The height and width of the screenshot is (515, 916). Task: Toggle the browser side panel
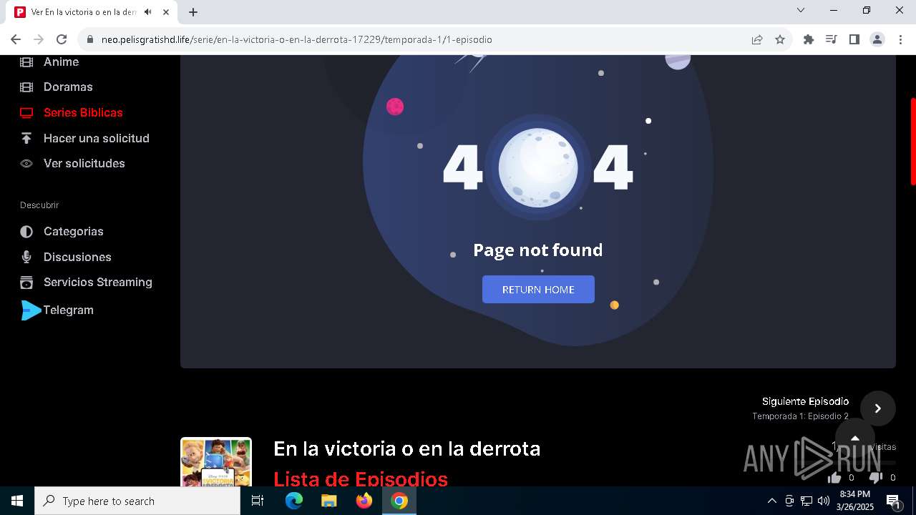[854, 39]
